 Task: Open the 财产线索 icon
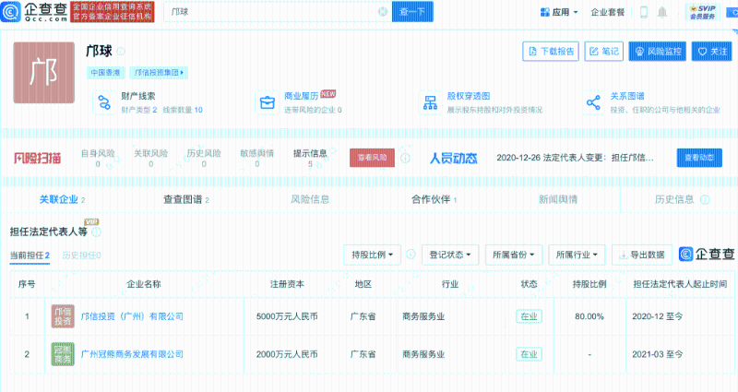(x=103, y=102)
